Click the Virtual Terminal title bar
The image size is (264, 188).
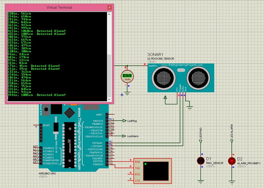(59, 7)
